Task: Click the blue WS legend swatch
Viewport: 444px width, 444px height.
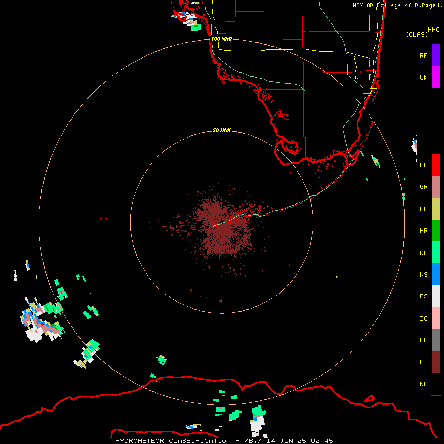Action: click(436, 274)
